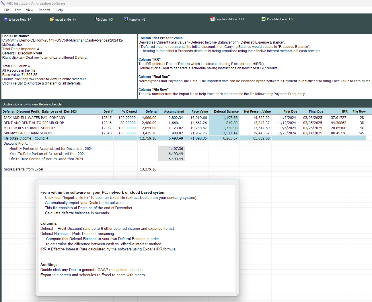This screenshot has width=372, height=302.
Task: Click the Reports F8 toolbar label
Action: click(137, 19)
